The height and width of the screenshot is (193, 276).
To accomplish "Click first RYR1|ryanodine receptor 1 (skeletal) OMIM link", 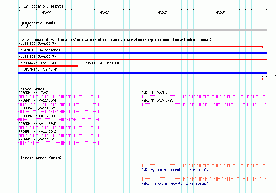I will coord(175,170).
